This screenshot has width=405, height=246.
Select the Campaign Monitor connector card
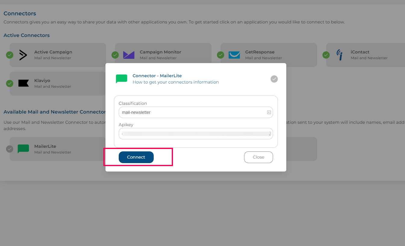[x=163, y=55]
